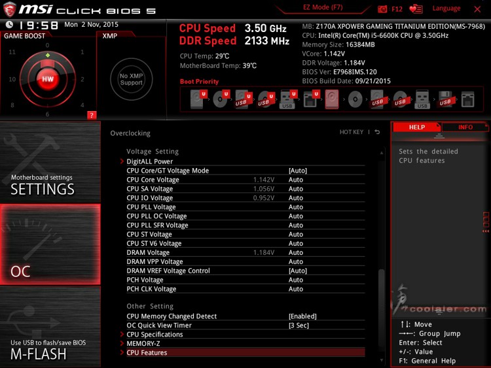Open the OC overclocking gauge tile

pyautogui.click(x=50, y=244)
